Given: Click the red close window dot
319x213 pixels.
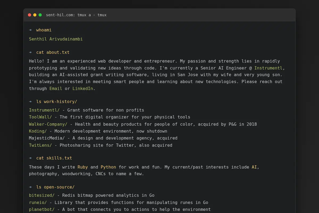Looking at the screenshot, I should (30, 15).
